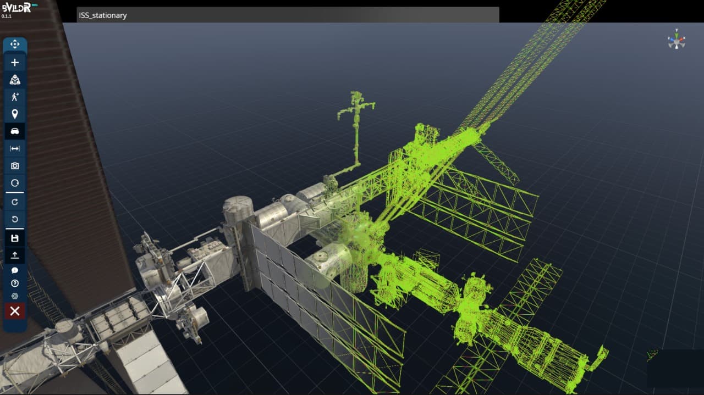This screenshot has height=395, width=704.
Task: Select the walking avatar tool
Action: click(x=15, y=97)
